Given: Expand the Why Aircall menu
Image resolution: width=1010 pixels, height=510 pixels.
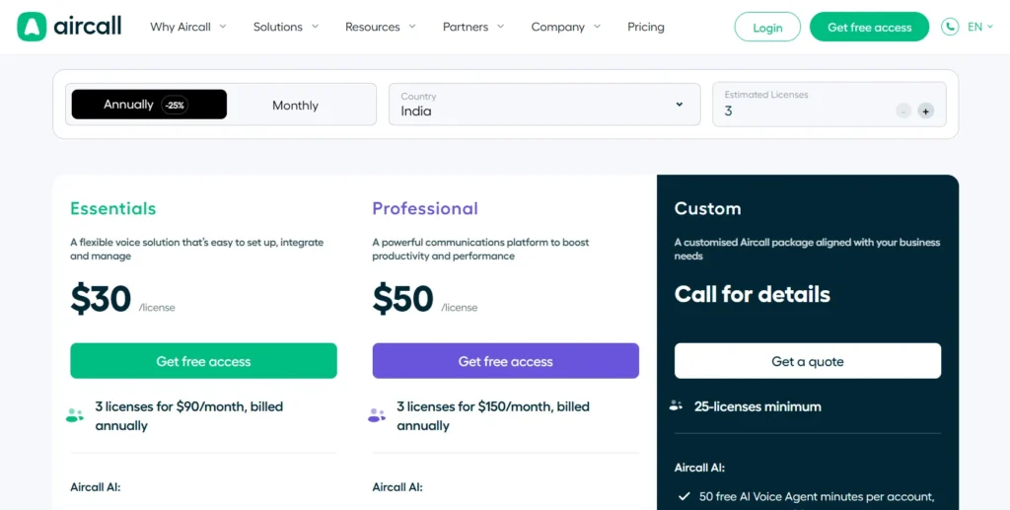Looking at the screenshot, I should click(187, 27).
